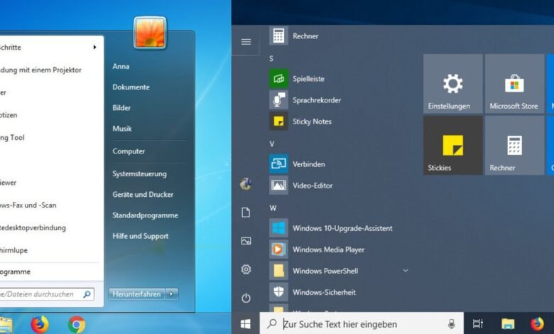Open arrow next to Herunterfahren button
This screenshot has height=334, width=554.
(x=172, y=293)
